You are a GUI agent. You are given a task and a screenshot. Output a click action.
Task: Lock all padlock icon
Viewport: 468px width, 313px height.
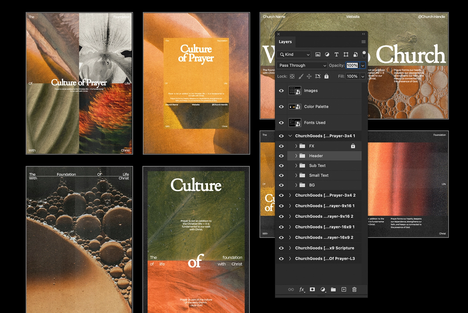point(326,76)
